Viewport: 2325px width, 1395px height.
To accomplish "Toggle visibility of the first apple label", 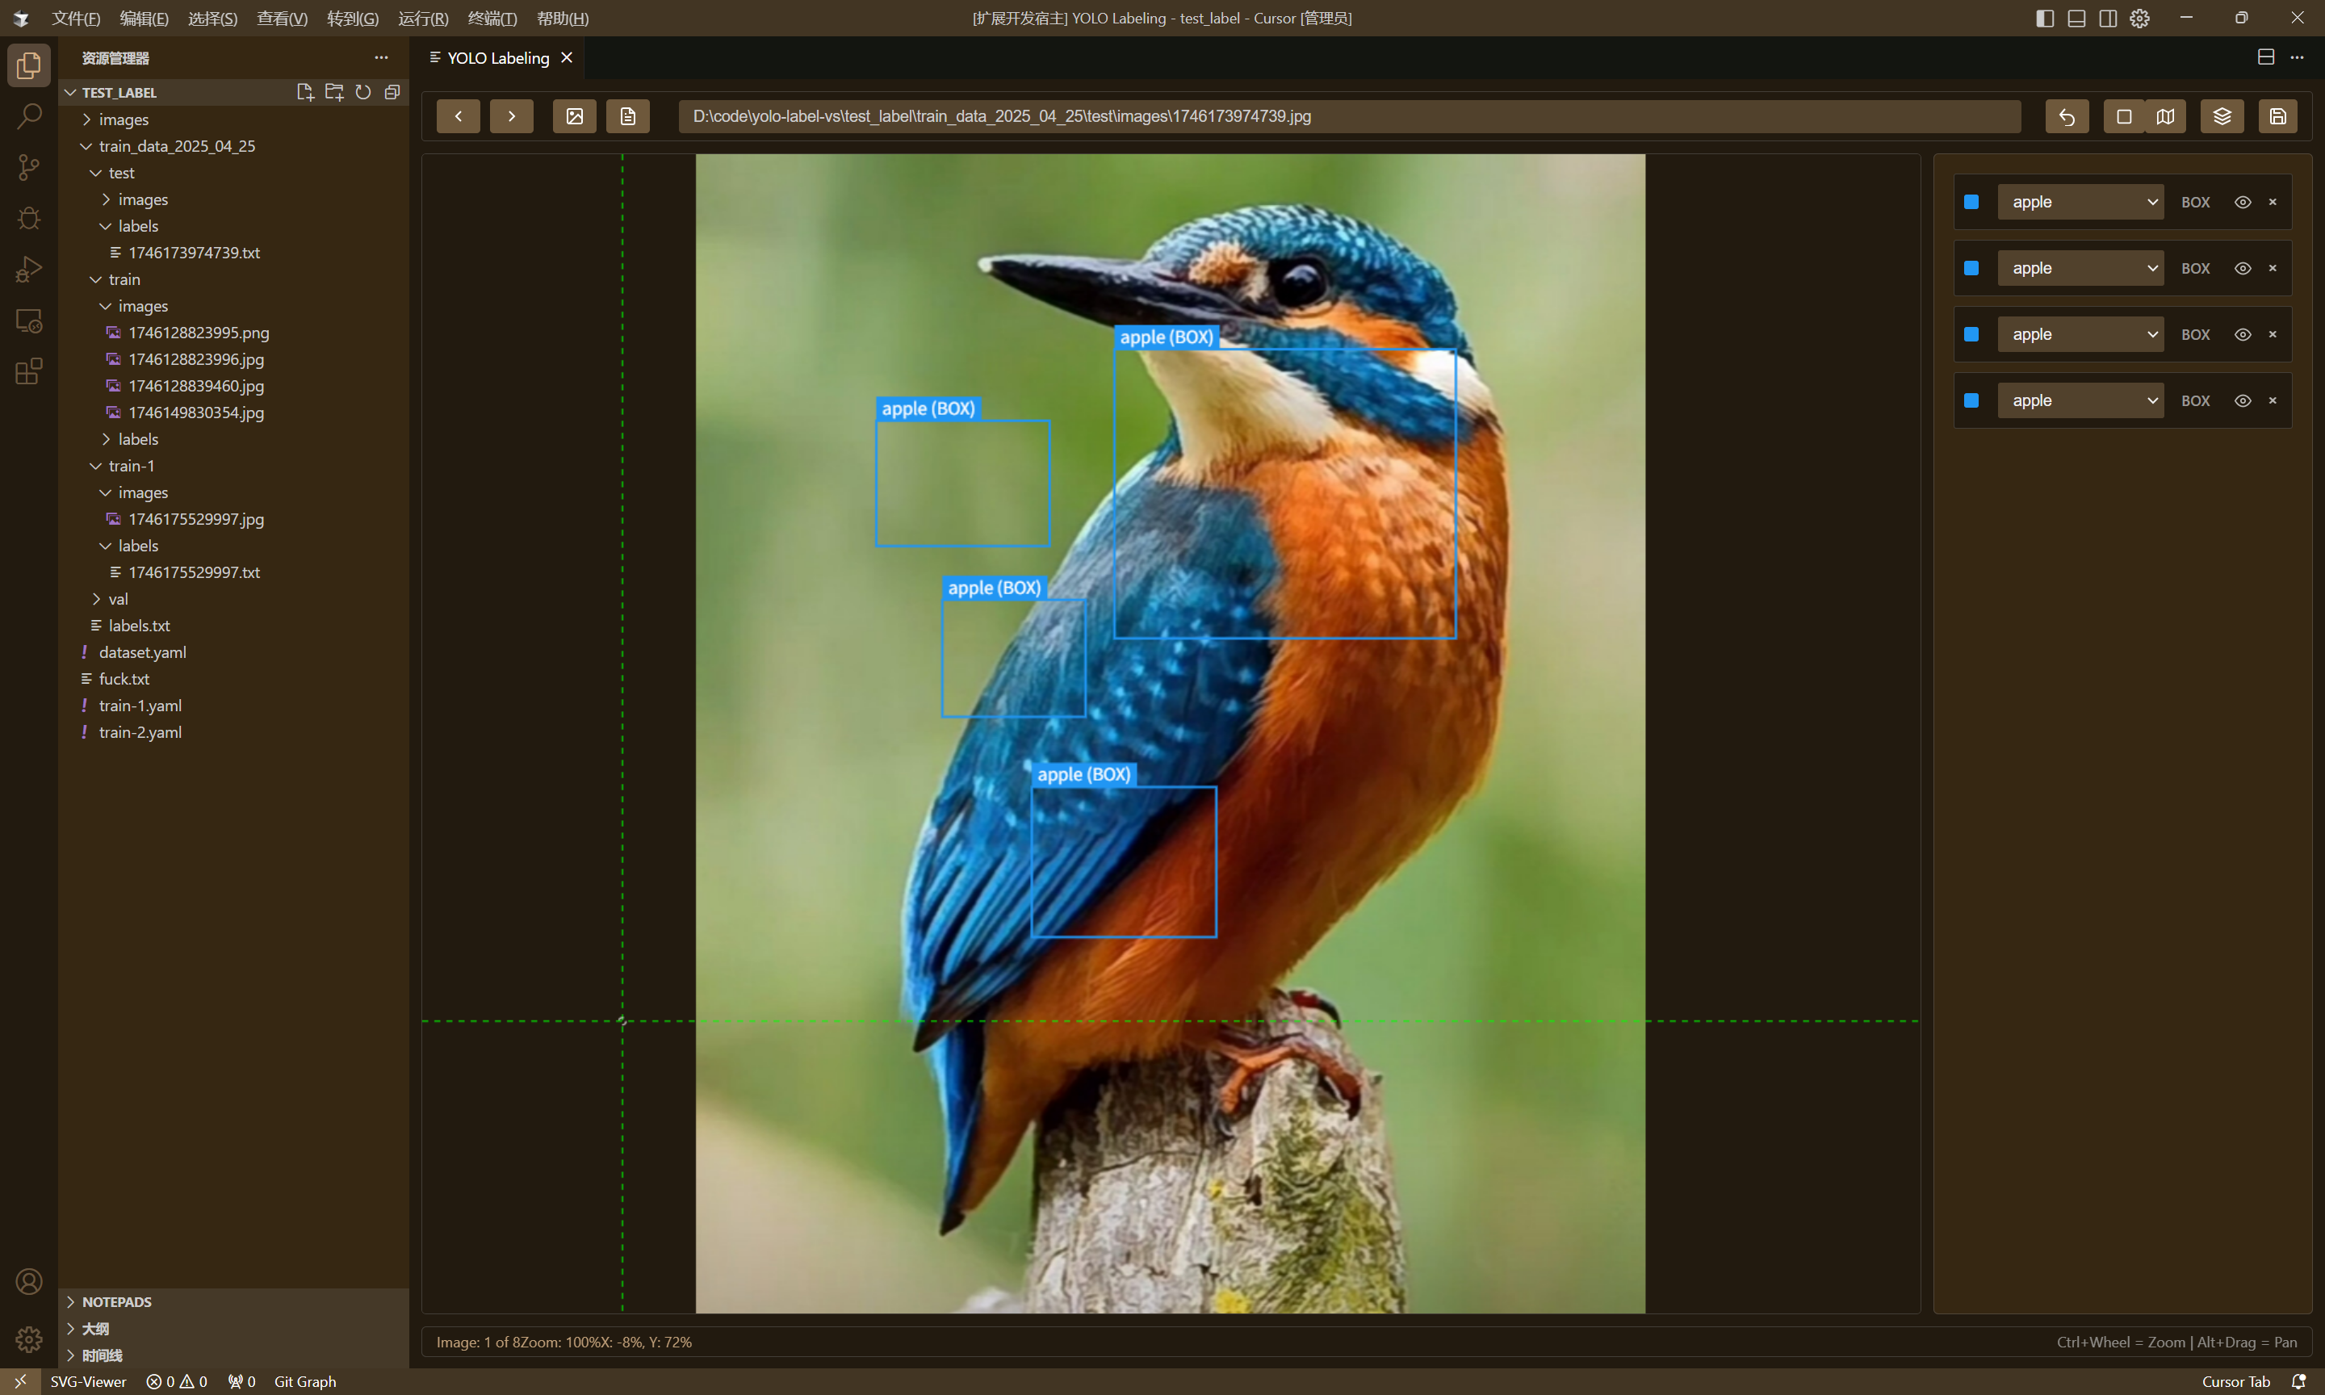I will [x=2243, y=202].
